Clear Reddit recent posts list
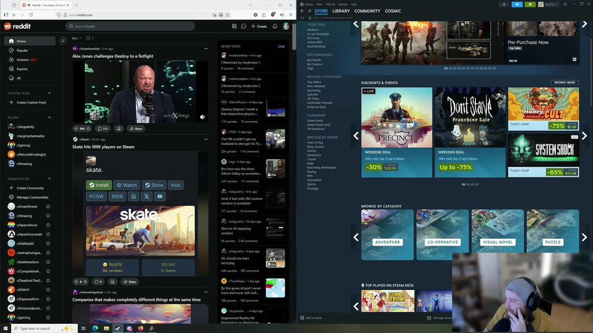The height and width of the screenshot is (333, 593). pos(281,46)
